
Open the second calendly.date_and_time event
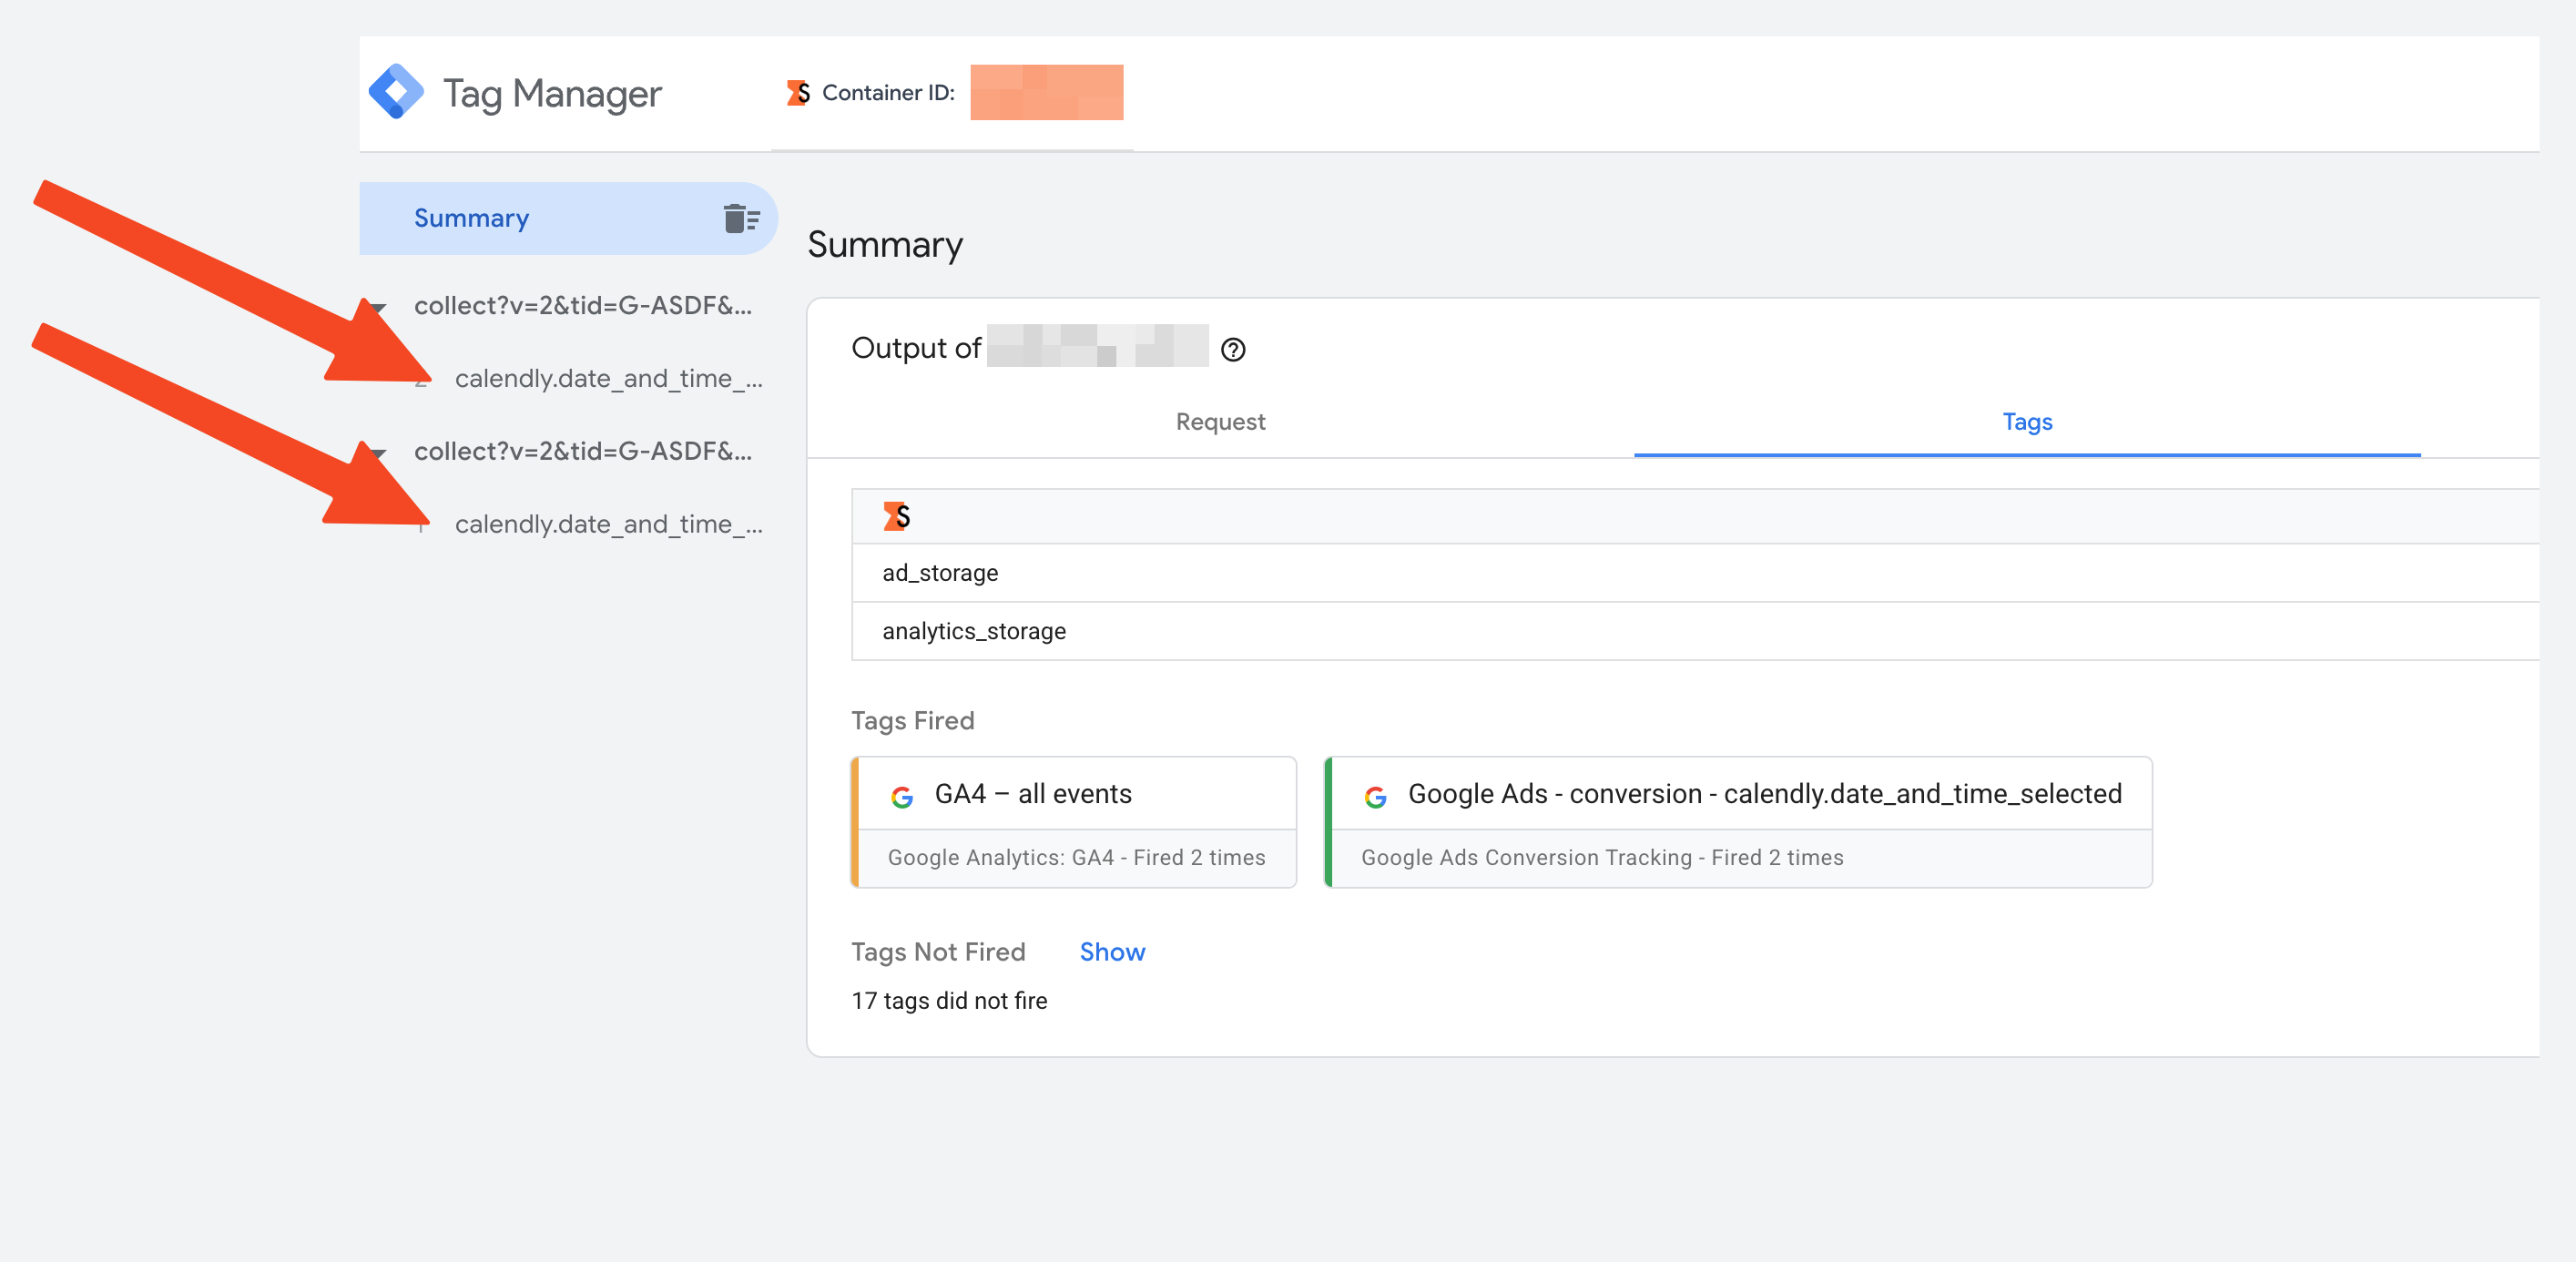coord(608,525)
